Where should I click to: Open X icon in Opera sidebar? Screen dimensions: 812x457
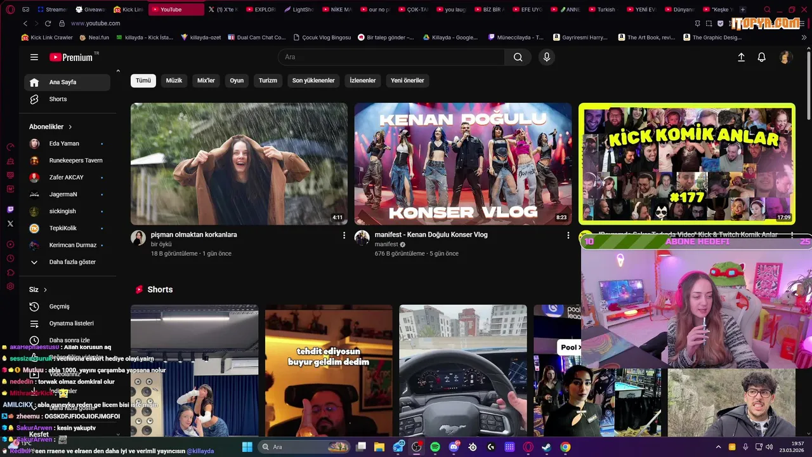10,223
